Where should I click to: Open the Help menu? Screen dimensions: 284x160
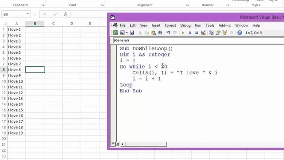[256, 25]
